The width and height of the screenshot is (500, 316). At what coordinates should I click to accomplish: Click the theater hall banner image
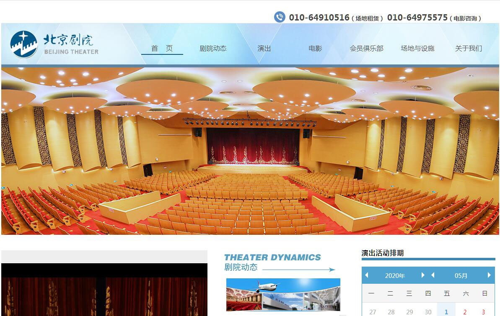point(250,151)
